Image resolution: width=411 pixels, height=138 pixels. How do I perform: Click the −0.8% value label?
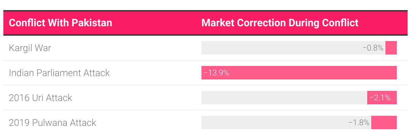(373, 48)
